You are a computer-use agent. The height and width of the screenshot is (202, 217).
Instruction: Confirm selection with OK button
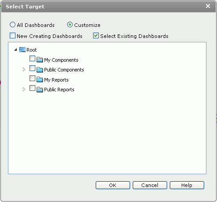113,185
